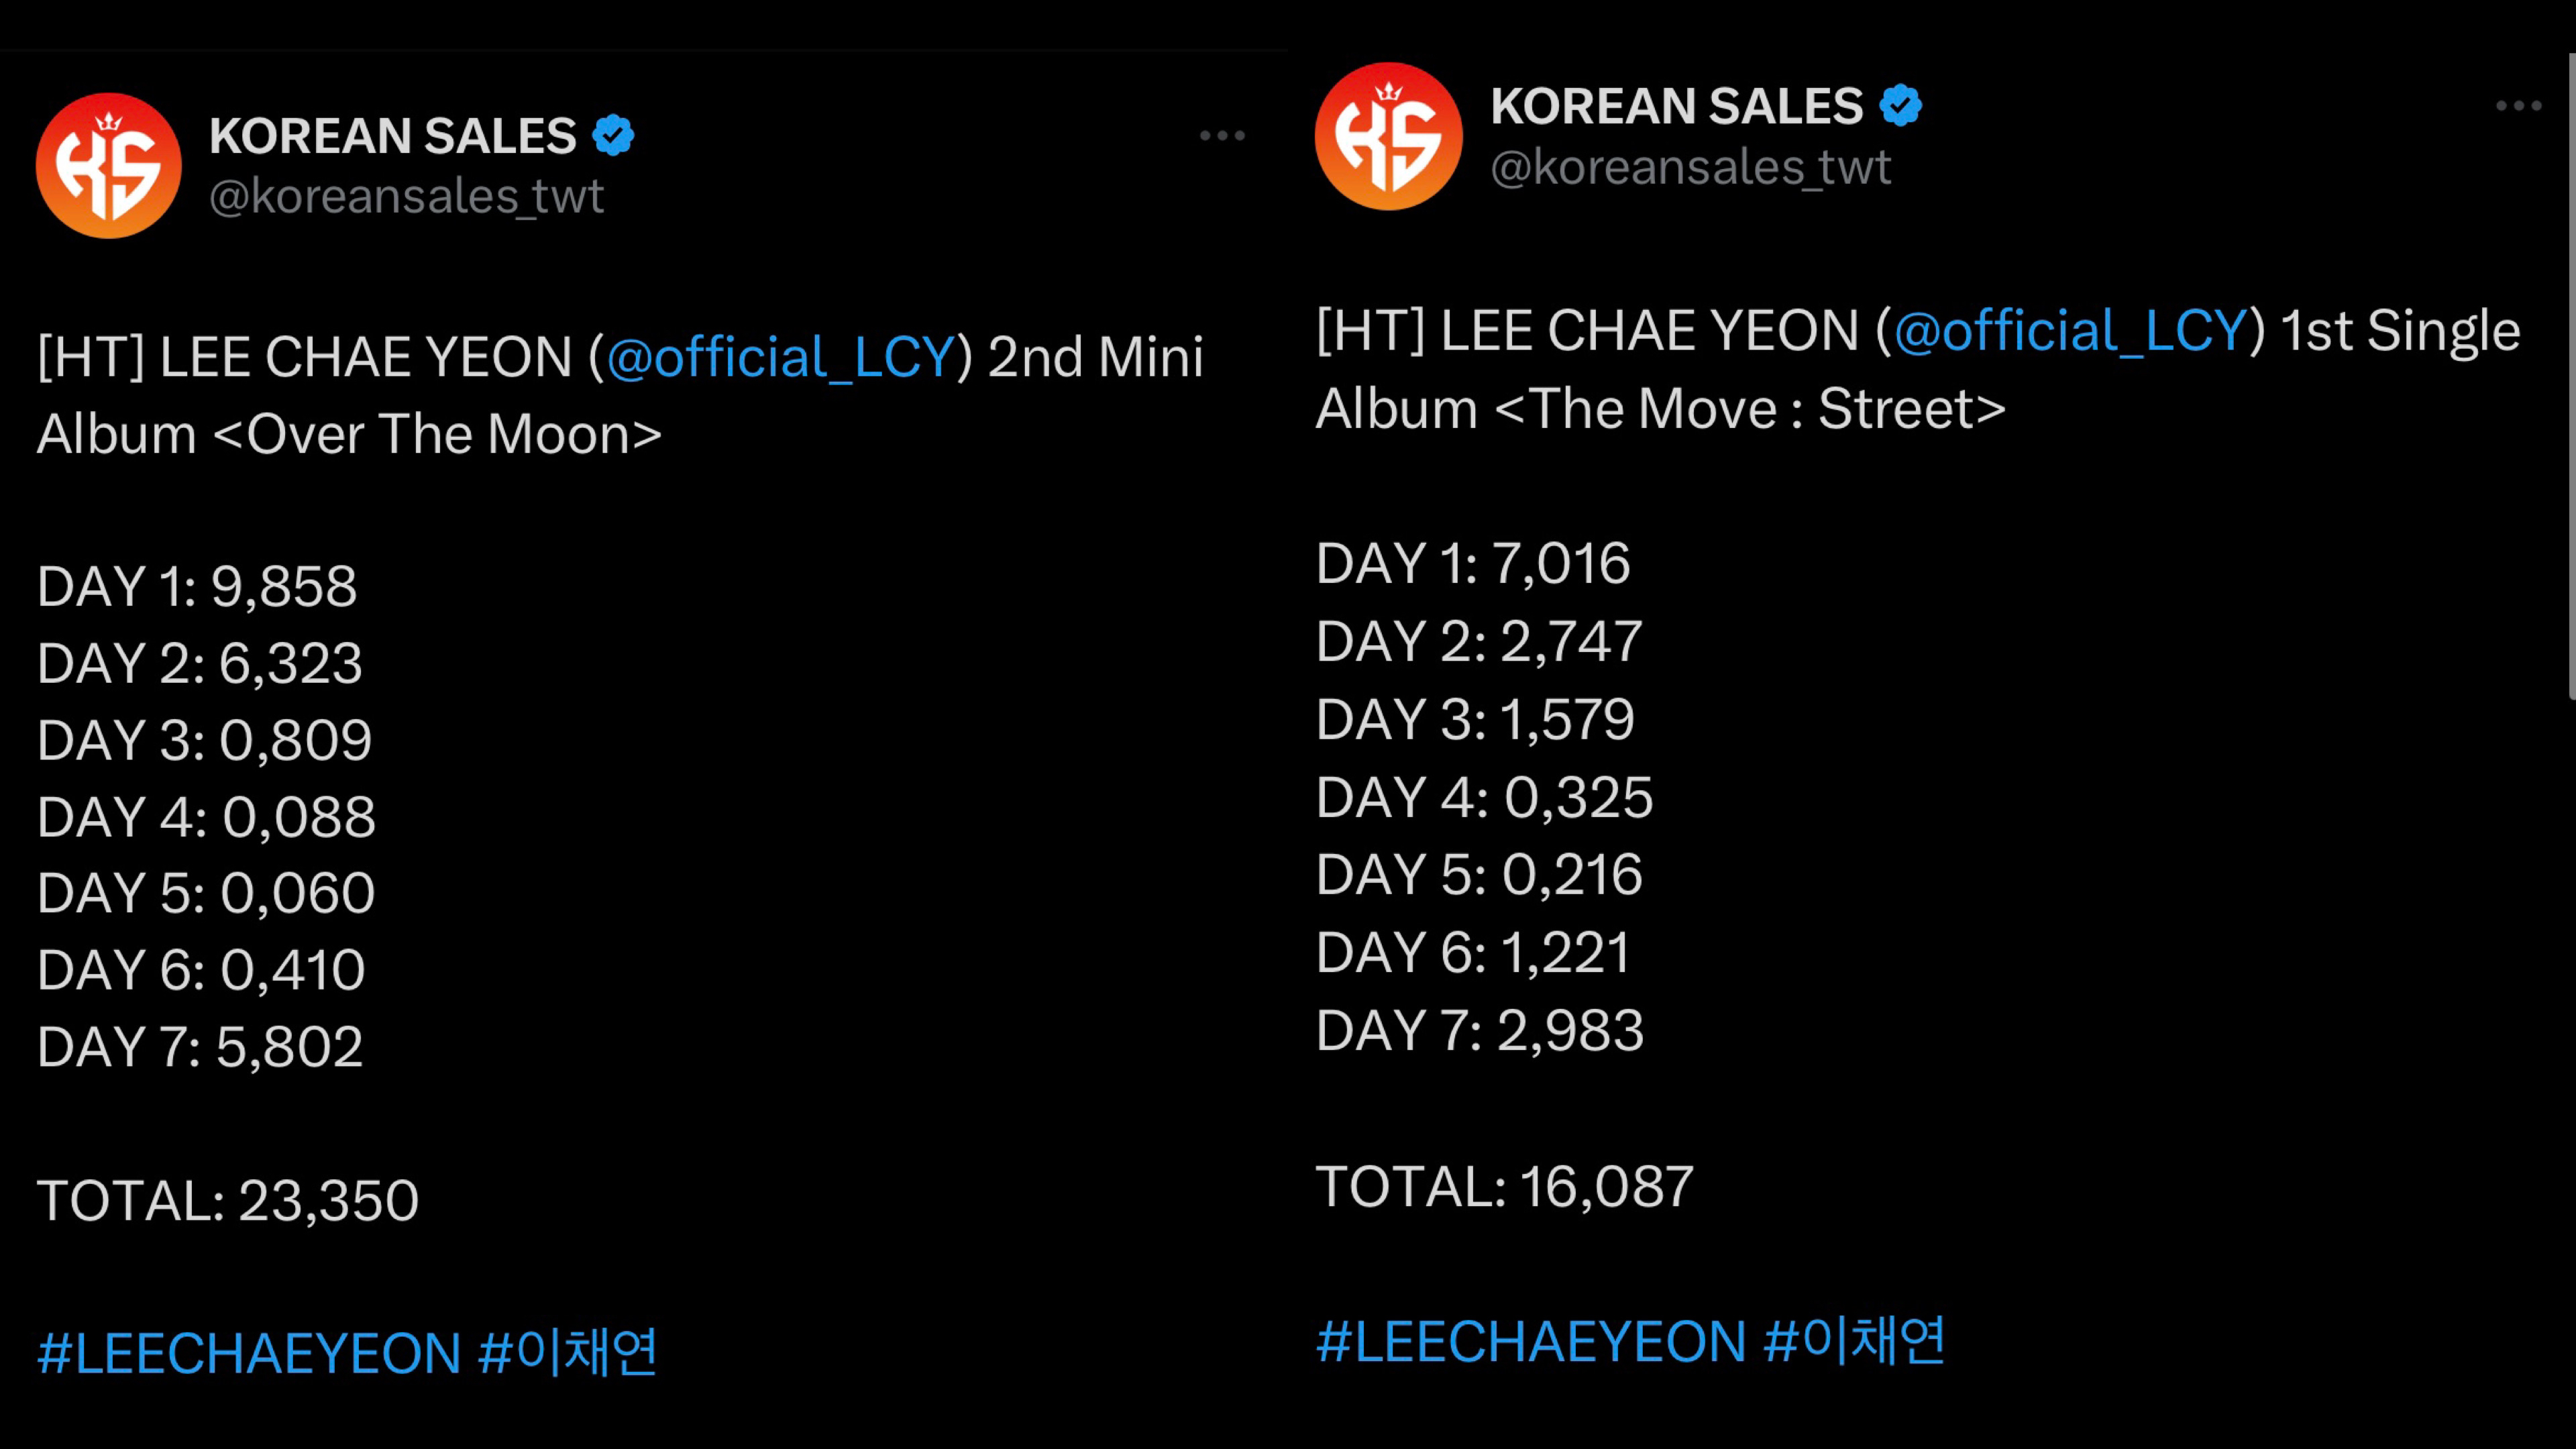Click the right tweet's blue verified badge

point(1900,105)
